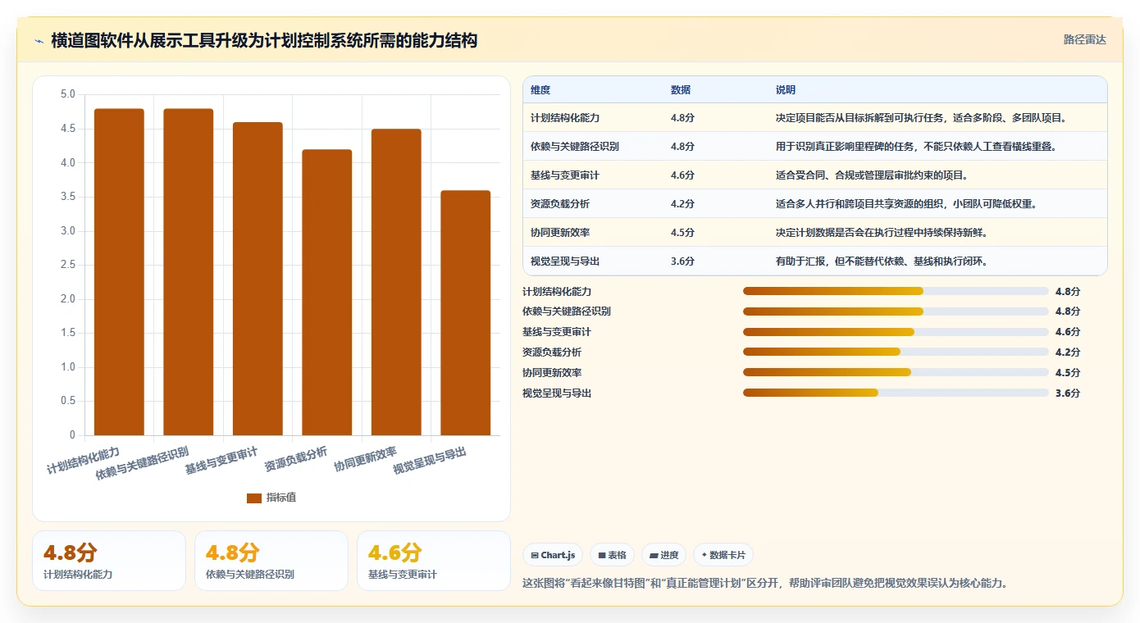Click the 协同更新效率 x-axis label under the chart
Image resolution: width=1140 pixels, height=623 pixels.
[365, 458]
